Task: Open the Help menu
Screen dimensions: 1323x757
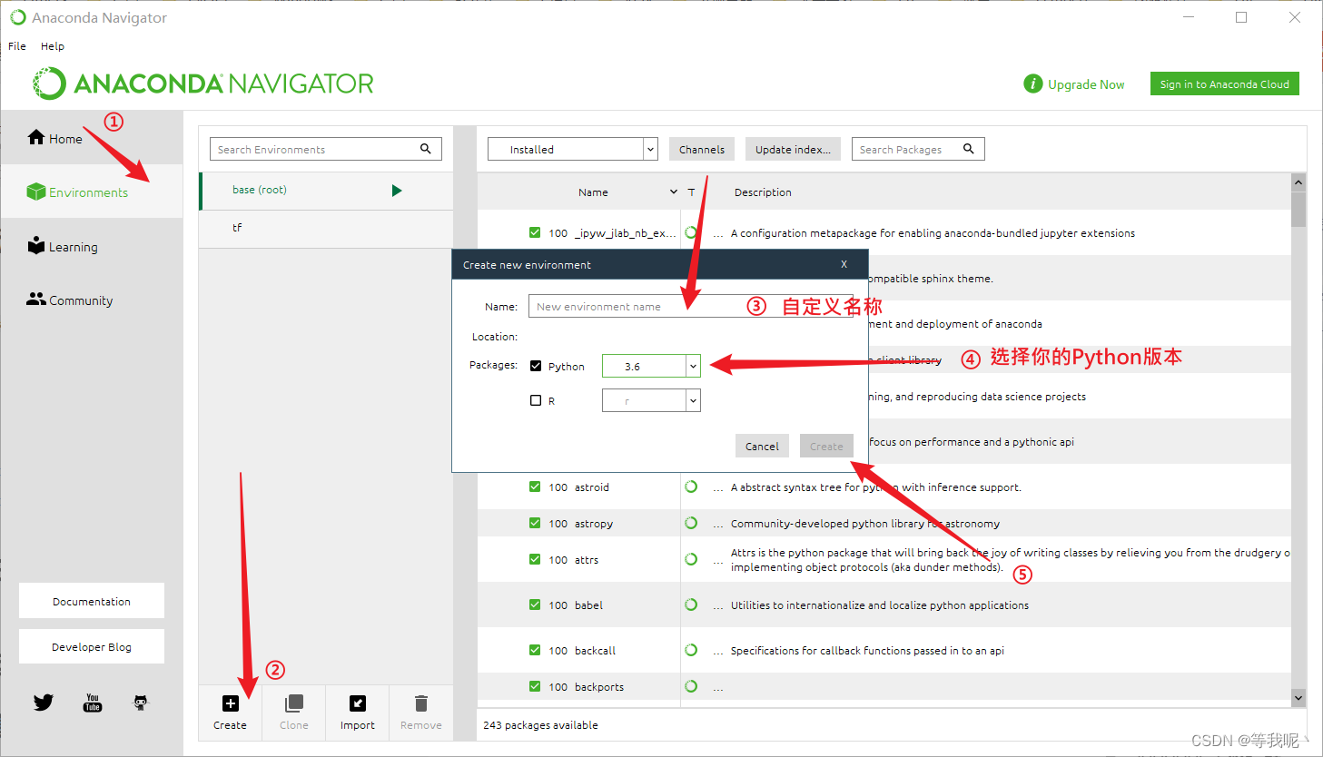Action: click(53, 46)
